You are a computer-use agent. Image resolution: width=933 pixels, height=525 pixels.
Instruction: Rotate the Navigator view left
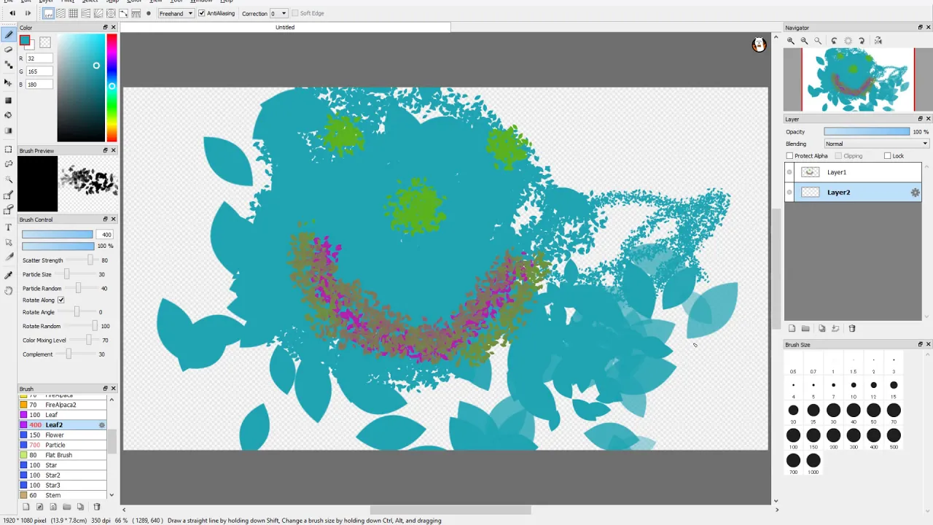tap(835, 41)
